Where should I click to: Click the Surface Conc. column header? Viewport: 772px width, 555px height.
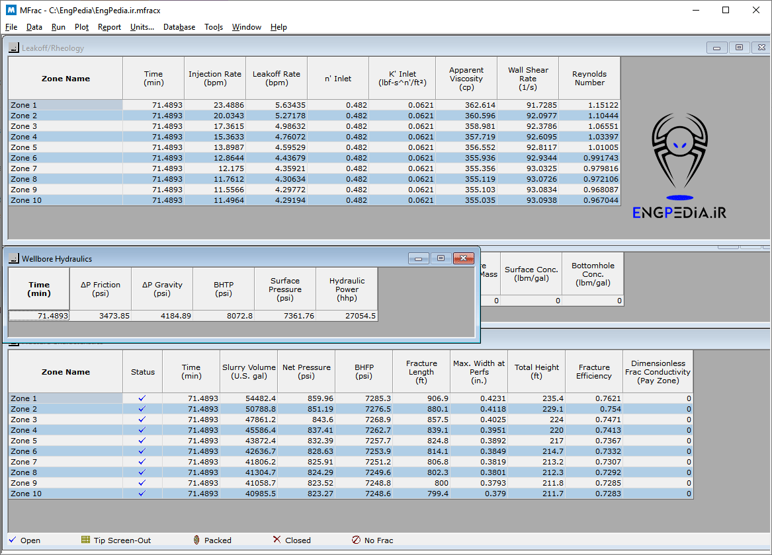pyautogui.click(x=531, y=274)
